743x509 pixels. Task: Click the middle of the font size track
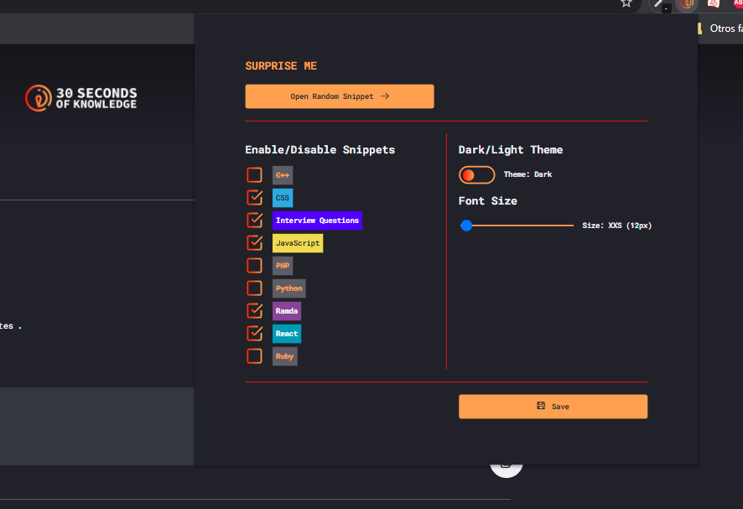pyautogui.click(x=517, y=226)
